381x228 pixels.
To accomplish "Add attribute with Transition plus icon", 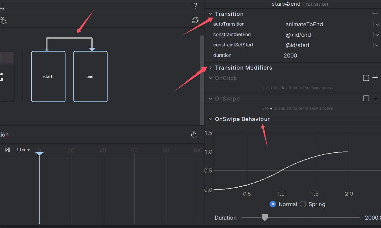I will point(375,13).
